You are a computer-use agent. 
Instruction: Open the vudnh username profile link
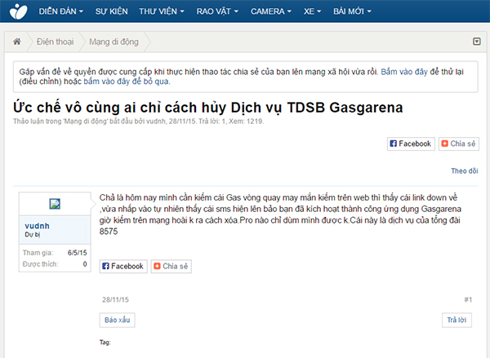(x=37, y=226)
